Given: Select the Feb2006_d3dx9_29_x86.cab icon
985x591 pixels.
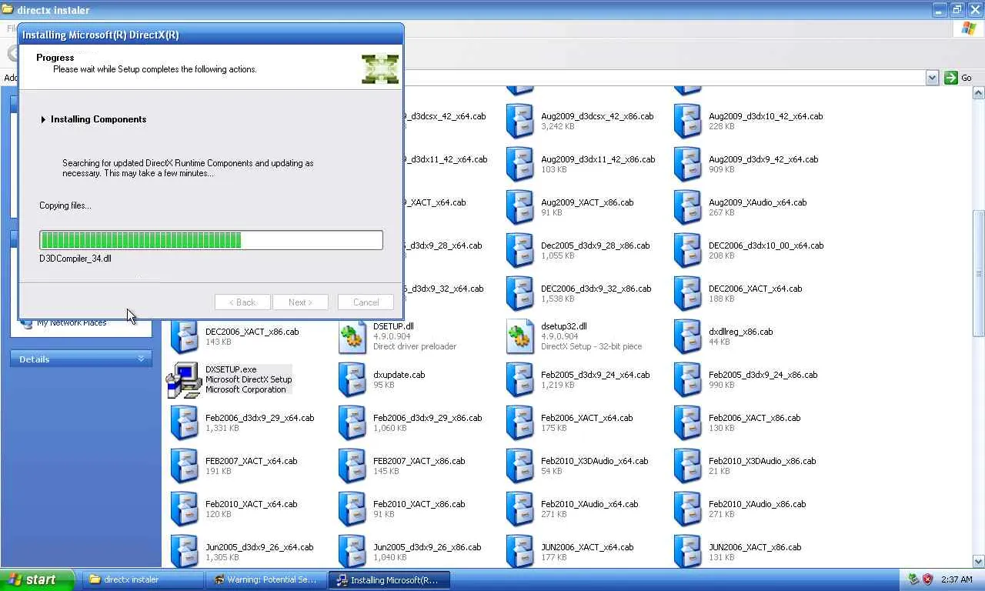Looking at the screenshot, I should pyautogui.click(x=352, y=422).
